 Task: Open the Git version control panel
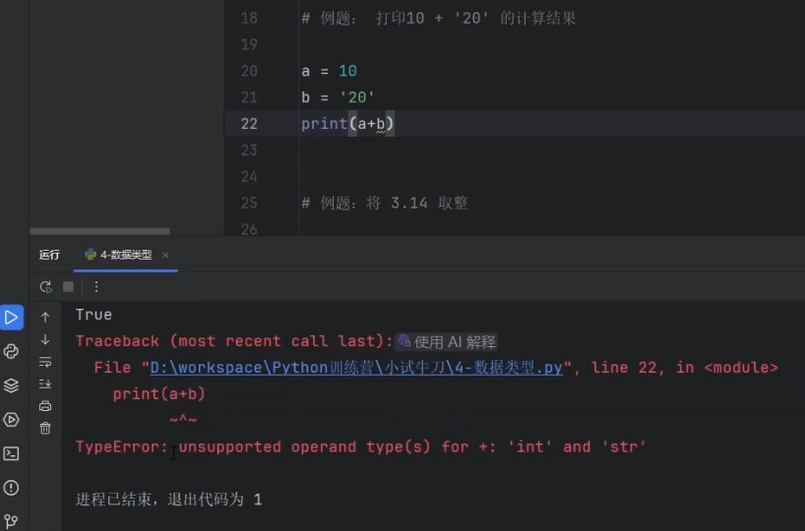point(11,521)
